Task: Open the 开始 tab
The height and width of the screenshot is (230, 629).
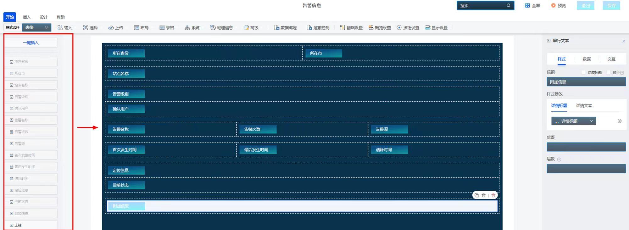Action: [10, 17]
